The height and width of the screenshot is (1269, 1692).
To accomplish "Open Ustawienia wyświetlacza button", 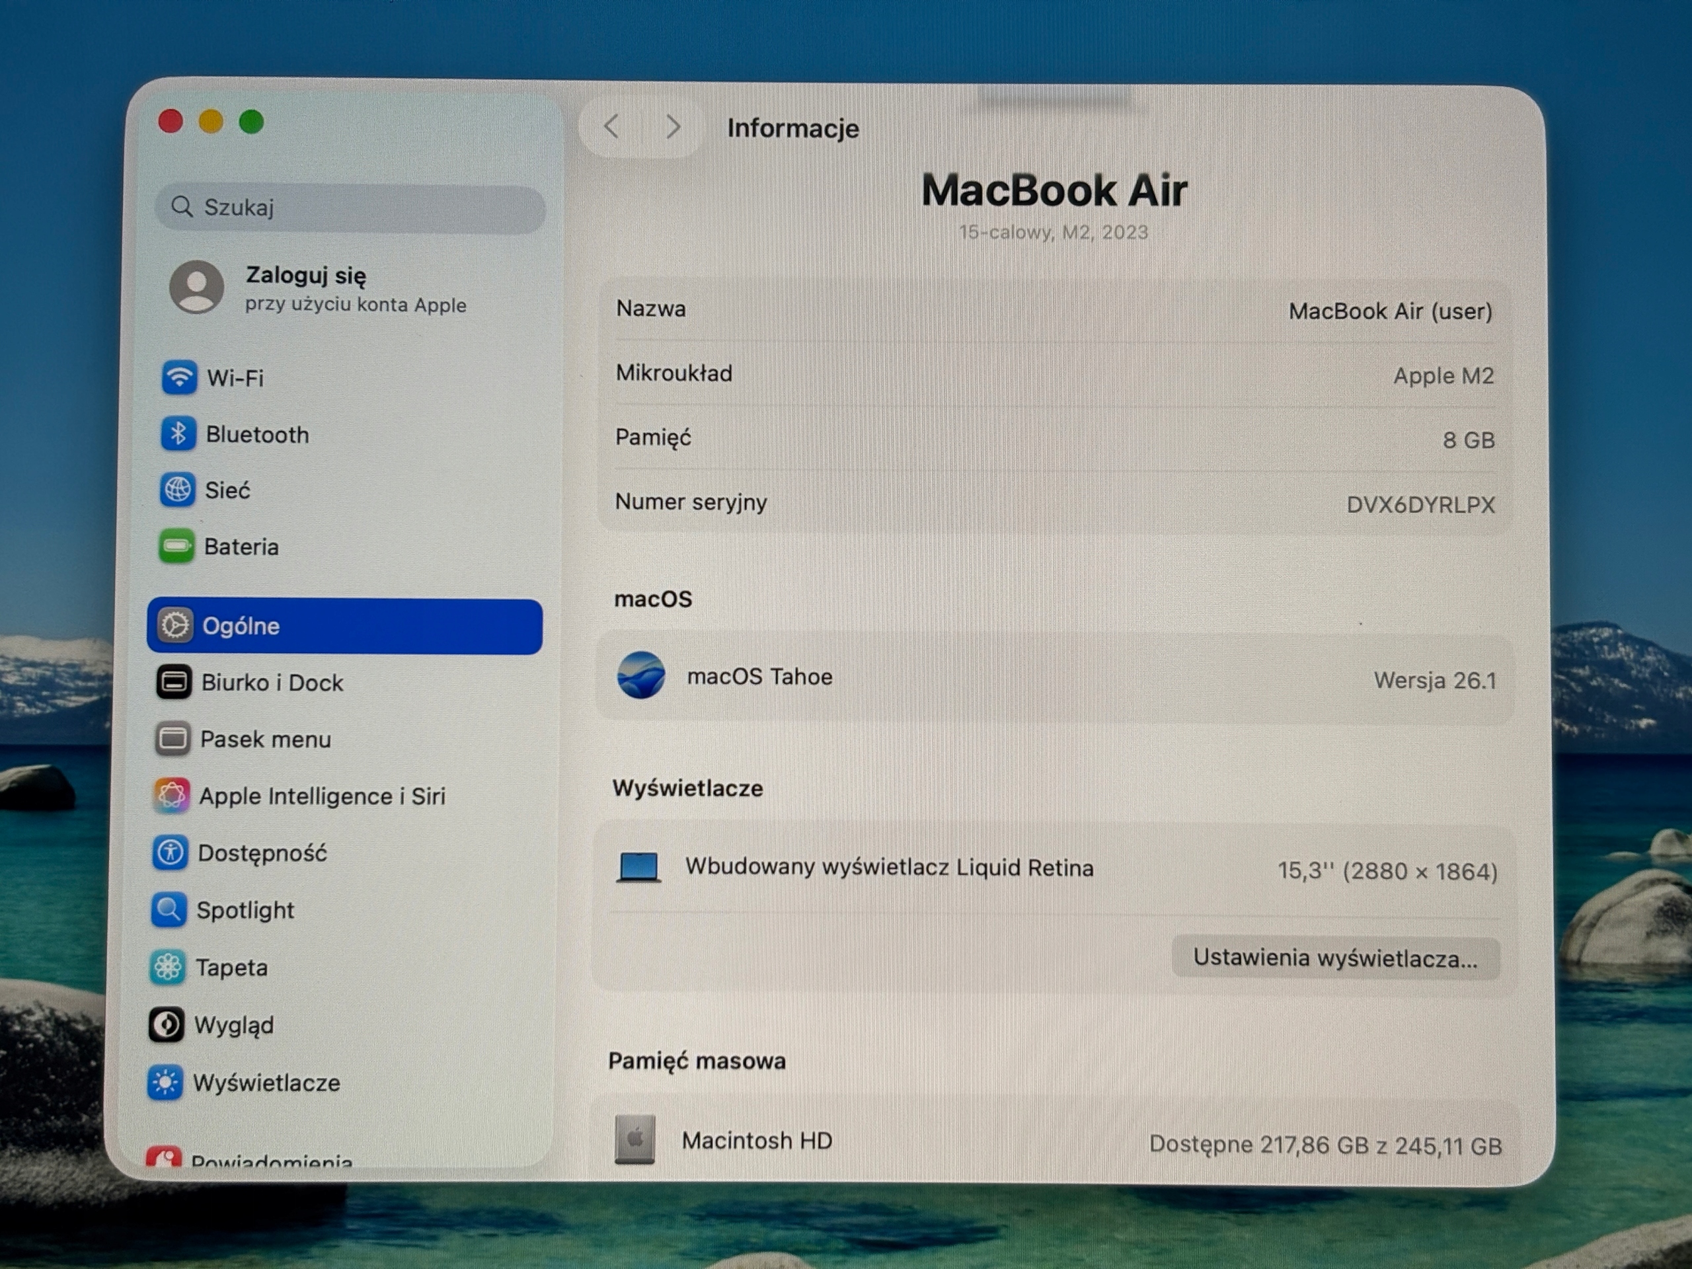I will coord(1336,958).
